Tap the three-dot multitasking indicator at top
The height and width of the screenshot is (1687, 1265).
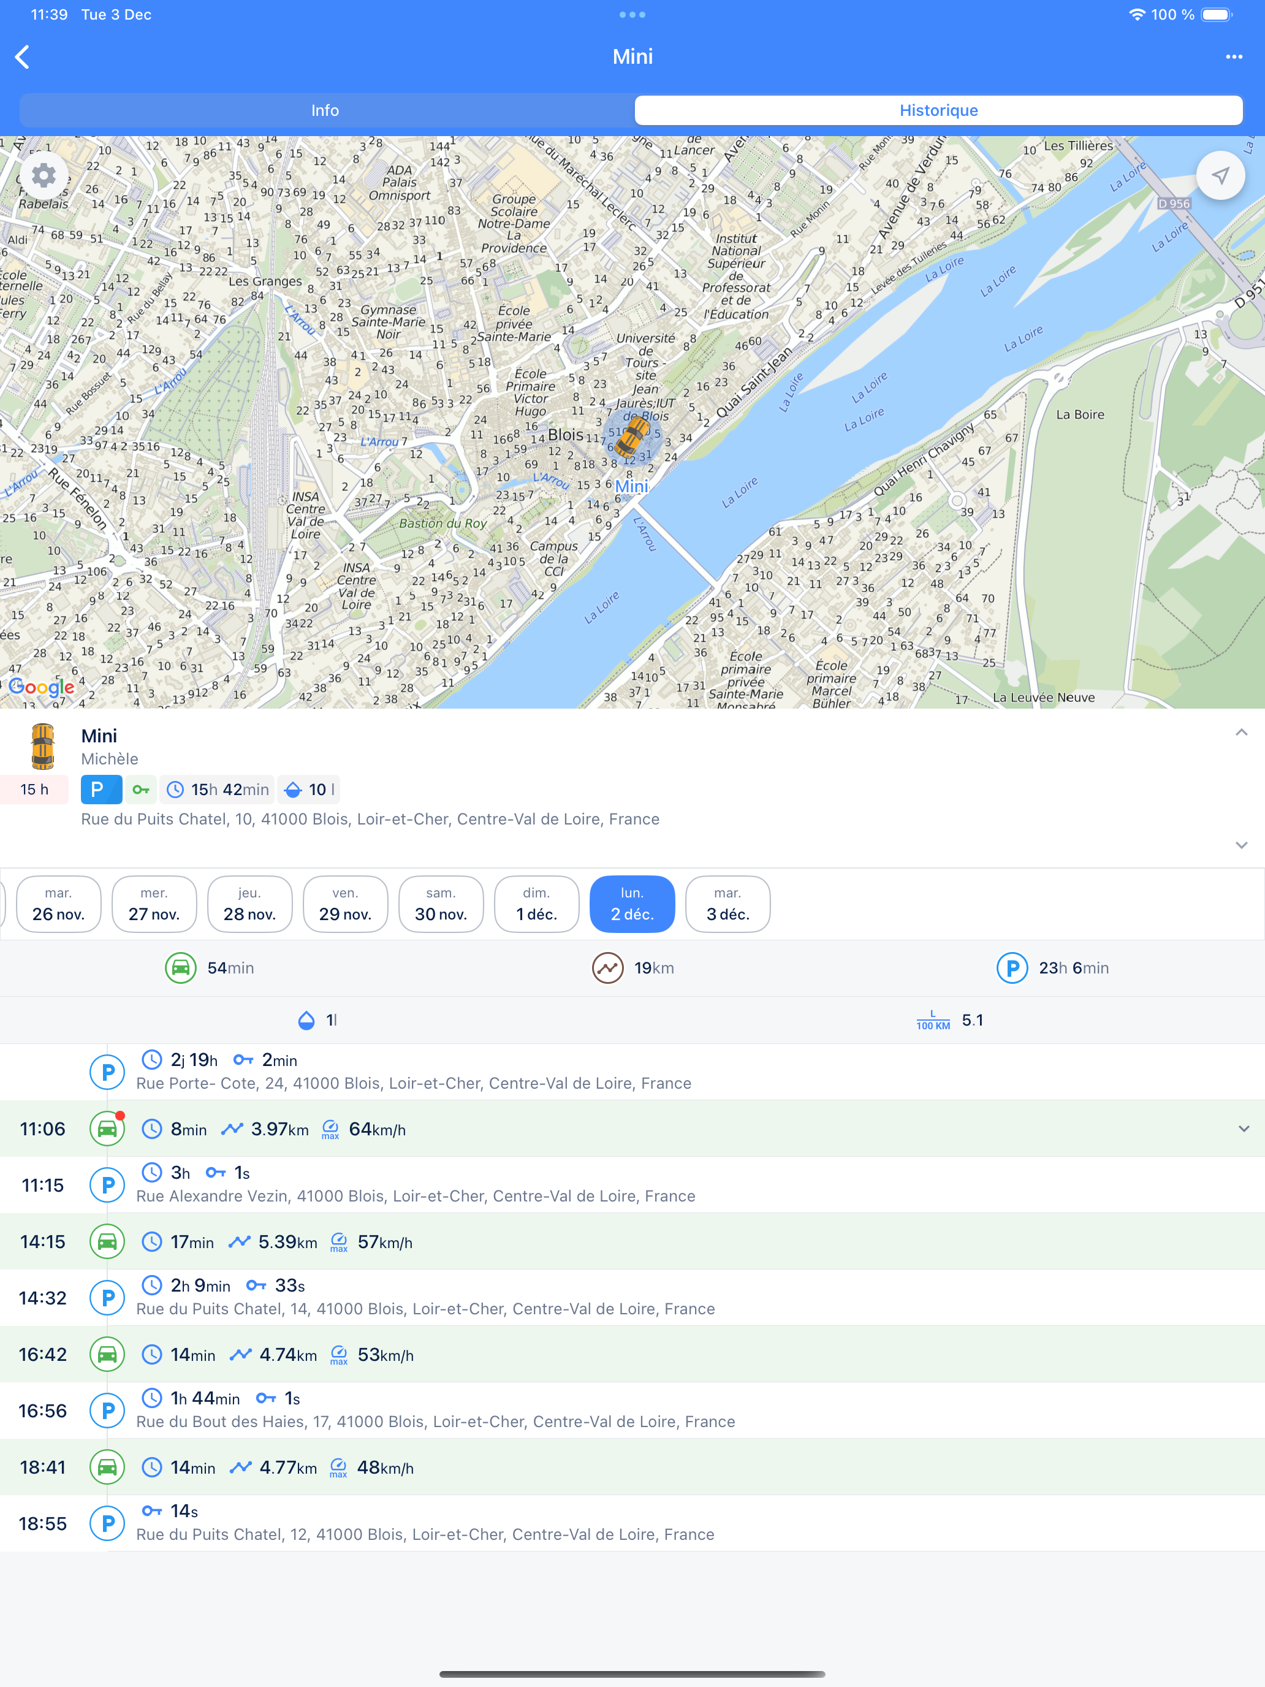click(x=632, y=15)
